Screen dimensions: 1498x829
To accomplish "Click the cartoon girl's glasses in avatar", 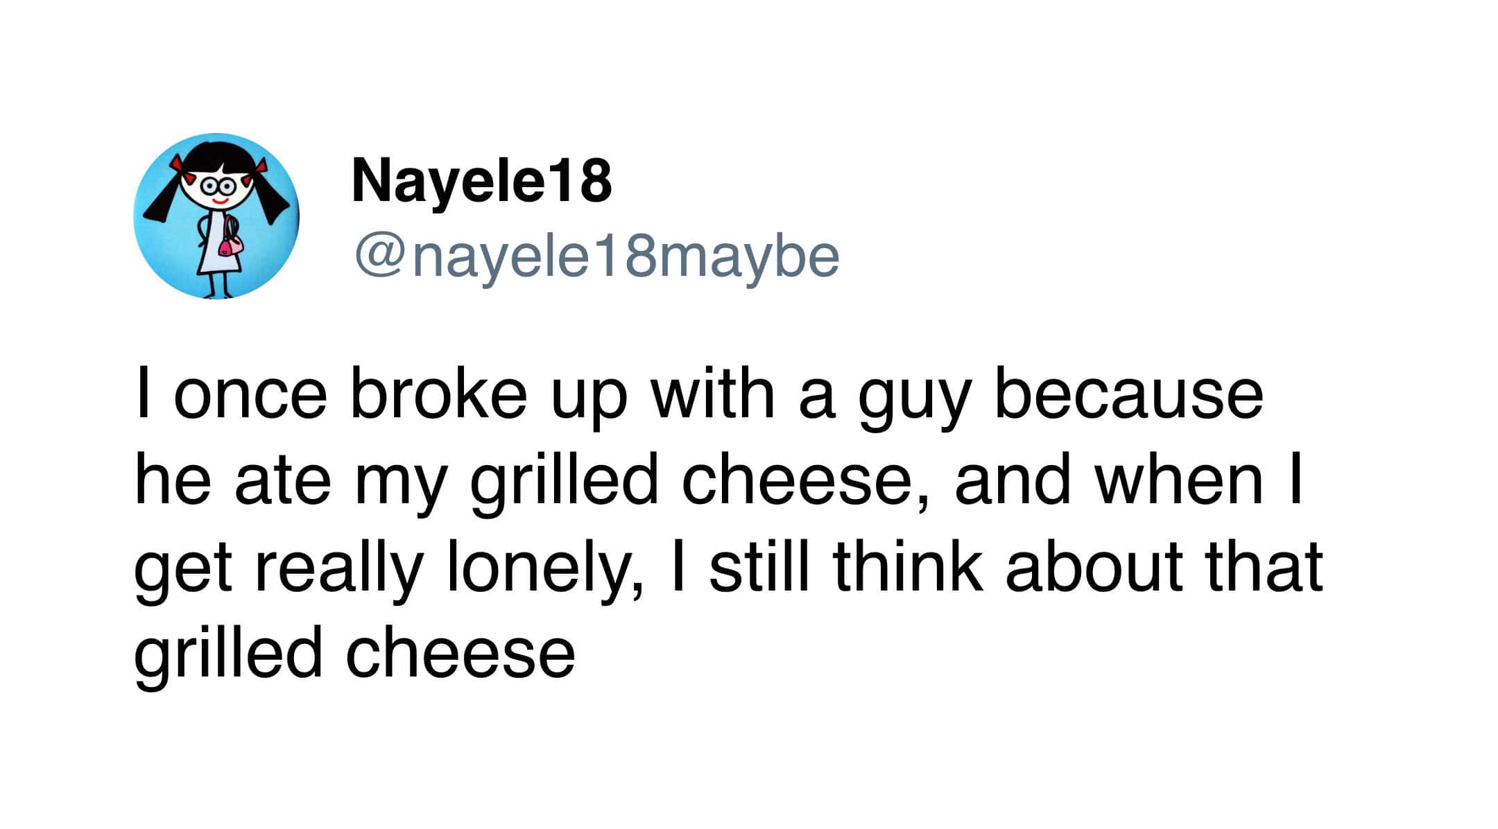I will tap(217, 186).
